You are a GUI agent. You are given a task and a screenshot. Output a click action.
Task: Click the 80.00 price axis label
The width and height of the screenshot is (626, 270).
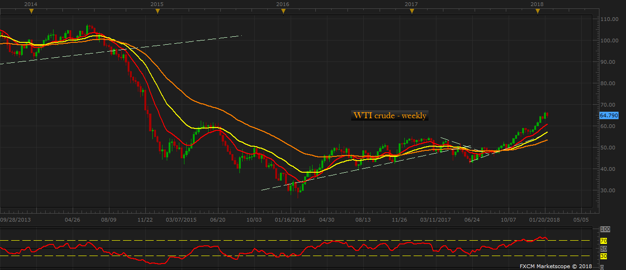pyautogui.click(x=609, y=83)
